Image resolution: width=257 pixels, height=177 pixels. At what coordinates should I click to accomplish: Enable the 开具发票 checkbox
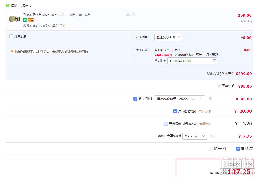11,36
